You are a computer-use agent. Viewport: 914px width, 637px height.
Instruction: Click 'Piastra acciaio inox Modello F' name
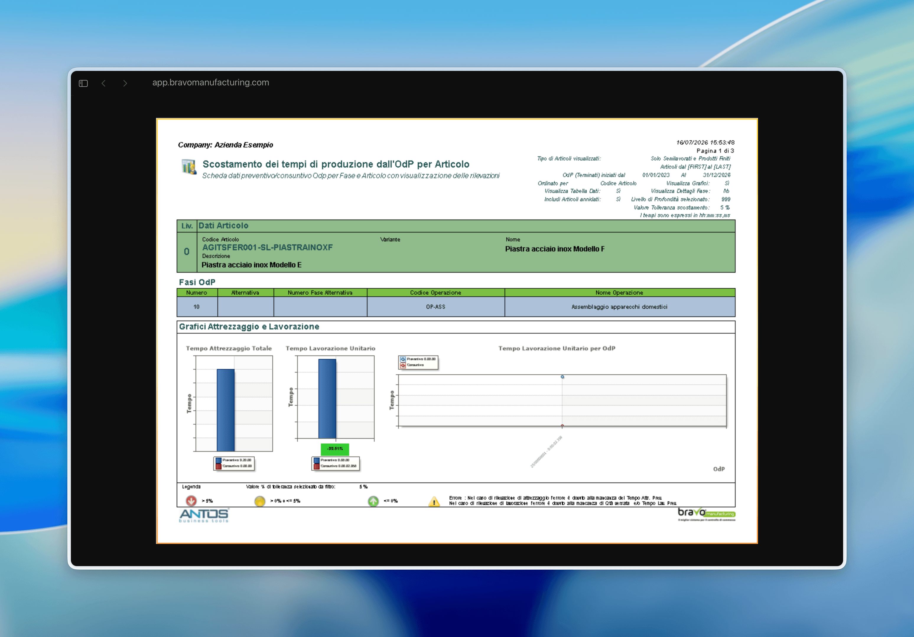click(x=555, y=249)
